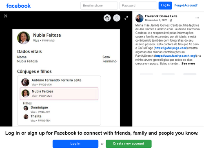Click ID text PWQ2-VKH
The height and width of the screenshot is (153, 204).
click(45, 84)
